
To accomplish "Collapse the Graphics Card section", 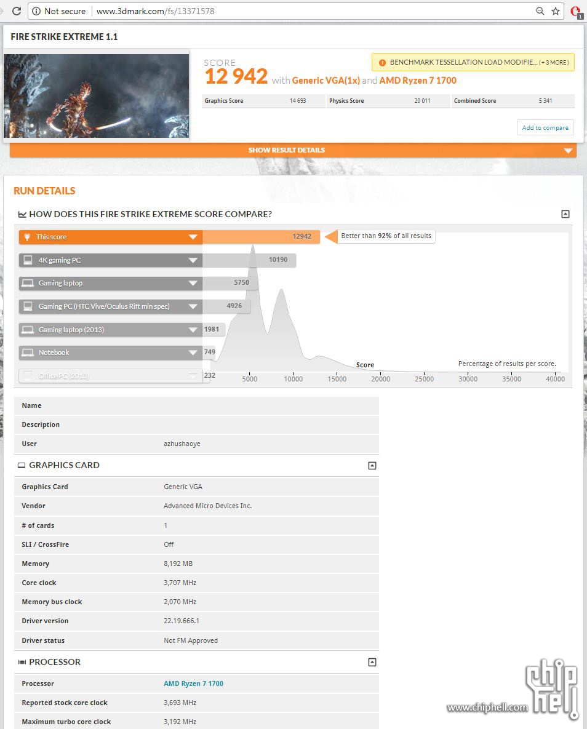I will (372, 466).
